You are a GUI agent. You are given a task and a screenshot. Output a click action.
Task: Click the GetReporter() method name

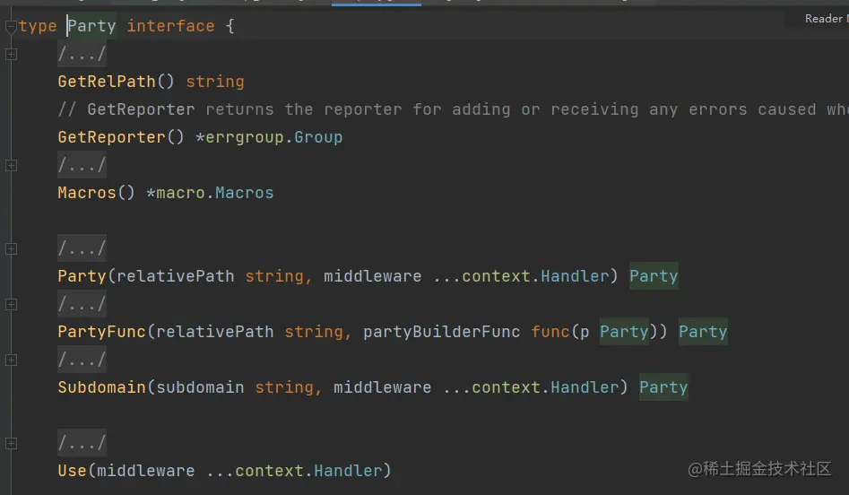click(x=111, y=137)
